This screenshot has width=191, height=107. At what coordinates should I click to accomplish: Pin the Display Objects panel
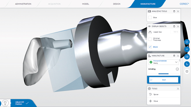pos(174,26)
